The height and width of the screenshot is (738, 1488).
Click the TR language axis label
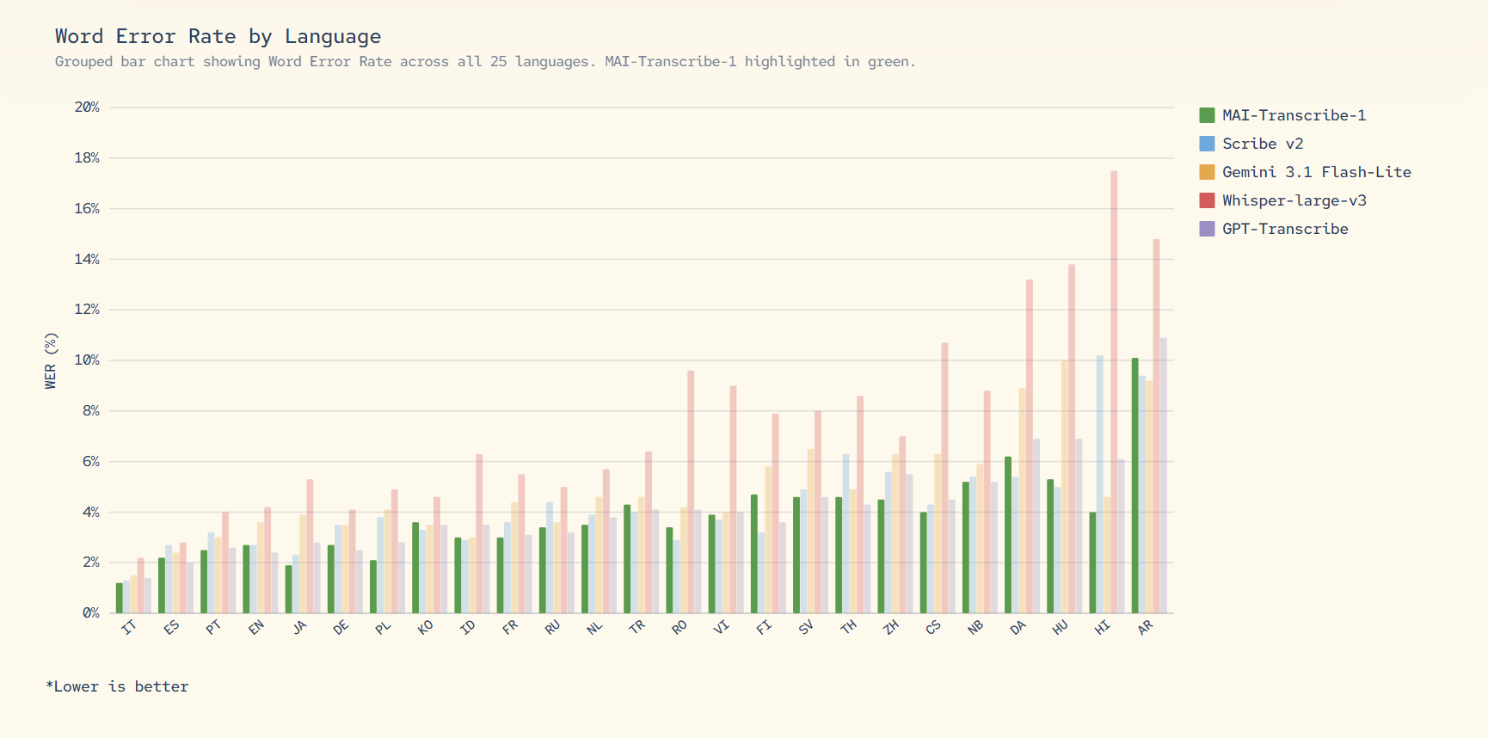tap(636, 627)
